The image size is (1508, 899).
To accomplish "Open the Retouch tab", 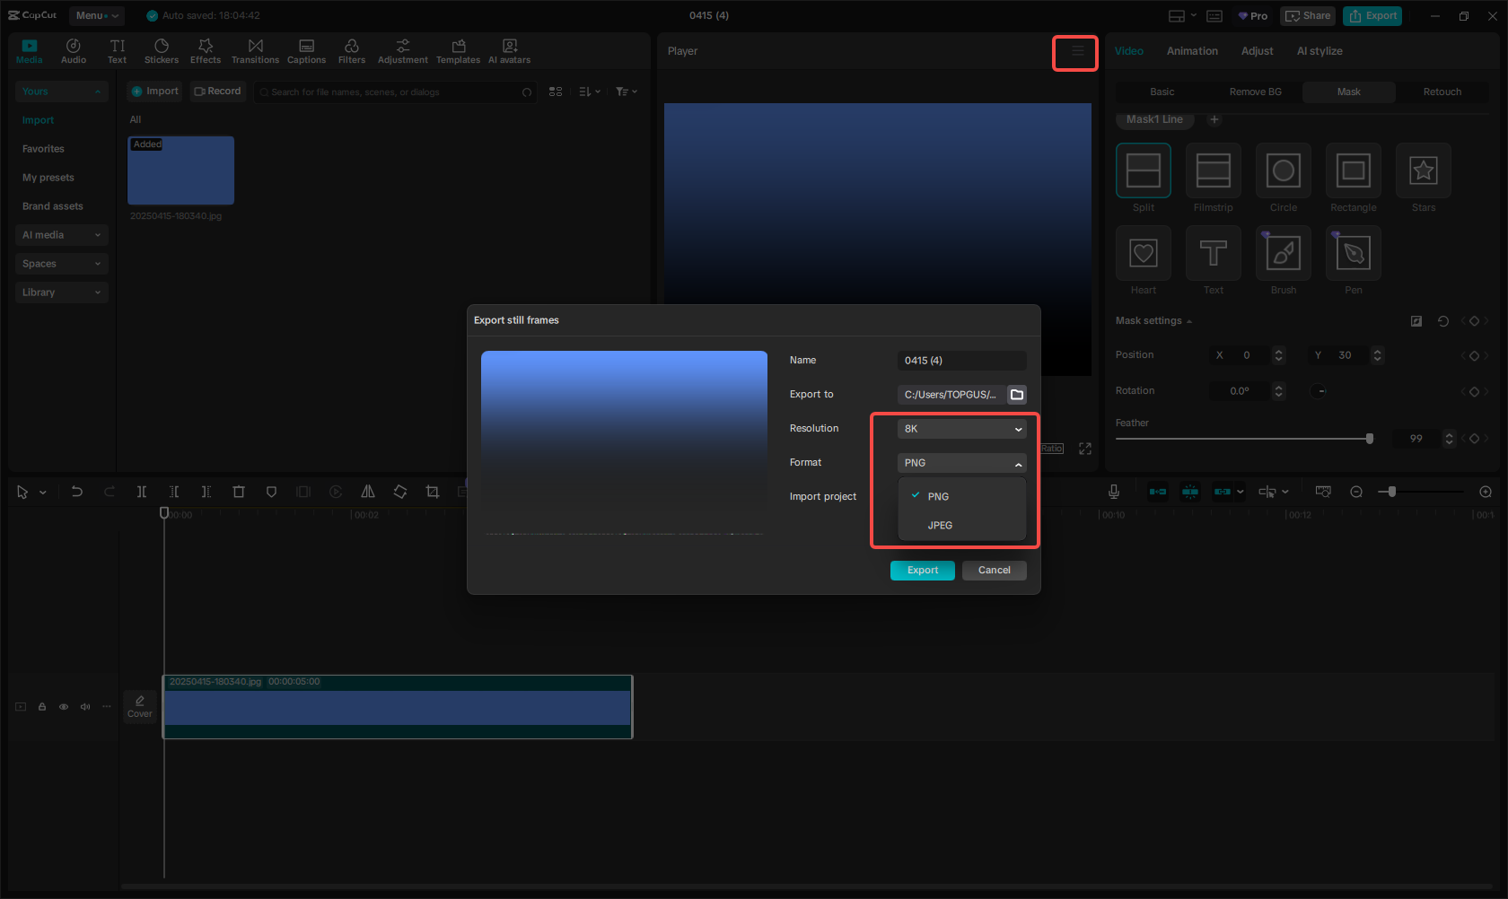I will [x=1441, y=92].
